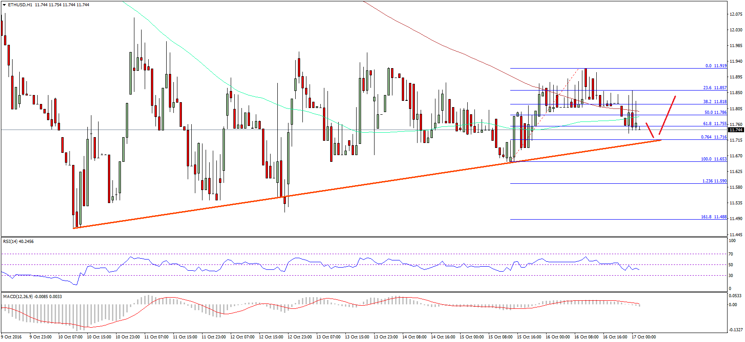Click the 16 Oct 00:00 time label

(557, 337)
